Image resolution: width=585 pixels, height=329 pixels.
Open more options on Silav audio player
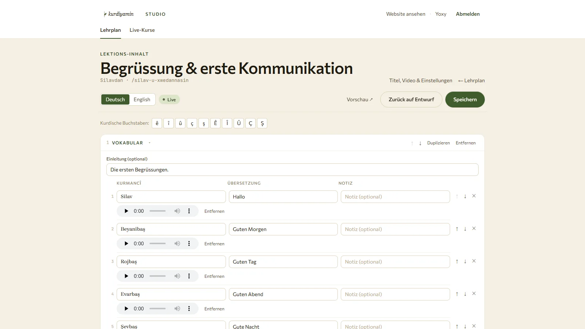(189, 211)
